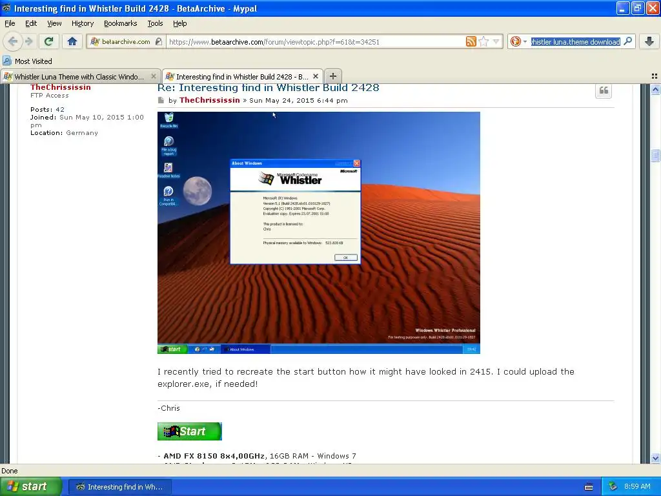This screenshot has width=661, height=496.
Task: Click TheChrississin author link in byline
Action: [x=210, y=100]
